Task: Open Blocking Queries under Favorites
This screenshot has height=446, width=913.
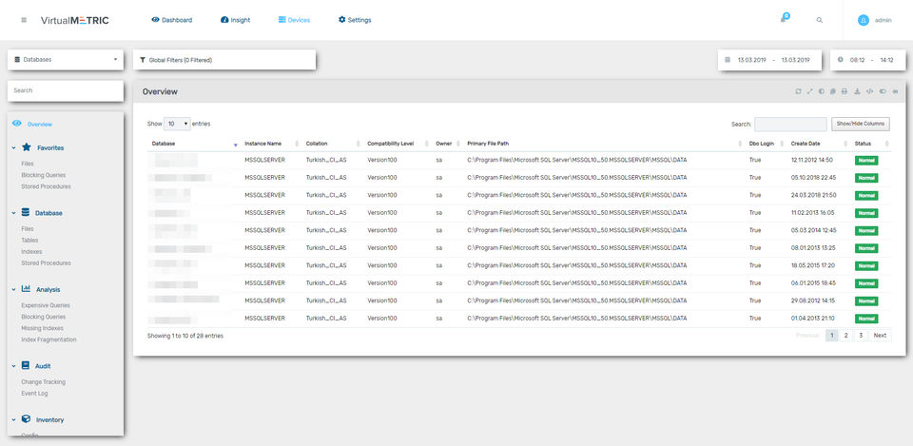Action: click(x=43, y=175)
